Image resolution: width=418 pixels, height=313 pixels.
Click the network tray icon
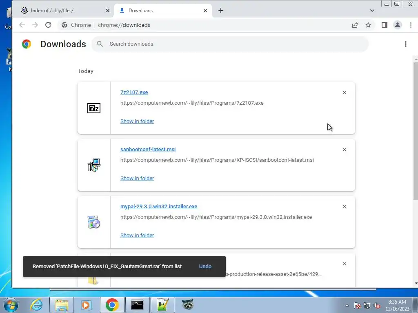tap(367, 305)
